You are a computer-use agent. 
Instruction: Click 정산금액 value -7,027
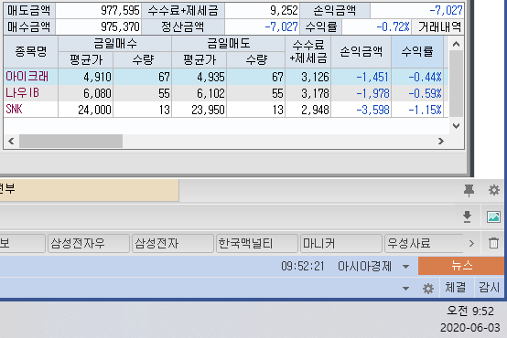pos(281,26)
